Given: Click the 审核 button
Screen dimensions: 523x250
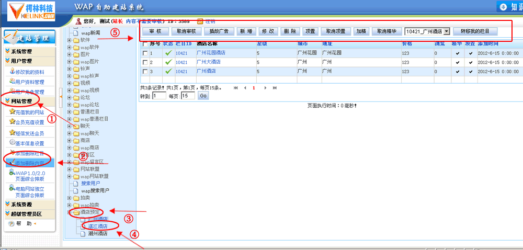Looking at the screenshot, I should (x=155, y=31).
